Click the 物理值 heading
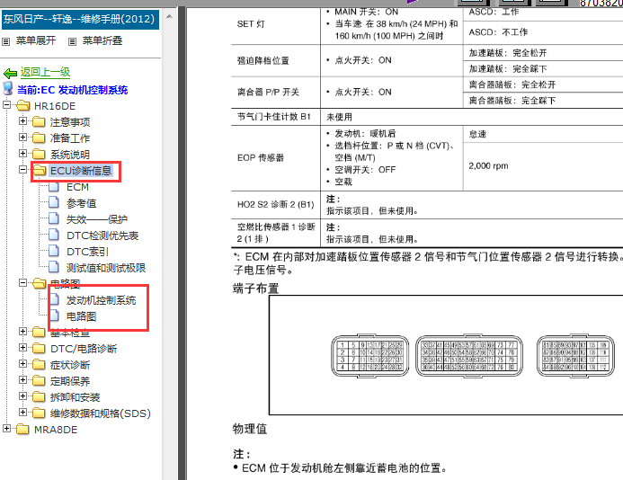The width and height of the screenshot is (623, 480). pos(250,429)
